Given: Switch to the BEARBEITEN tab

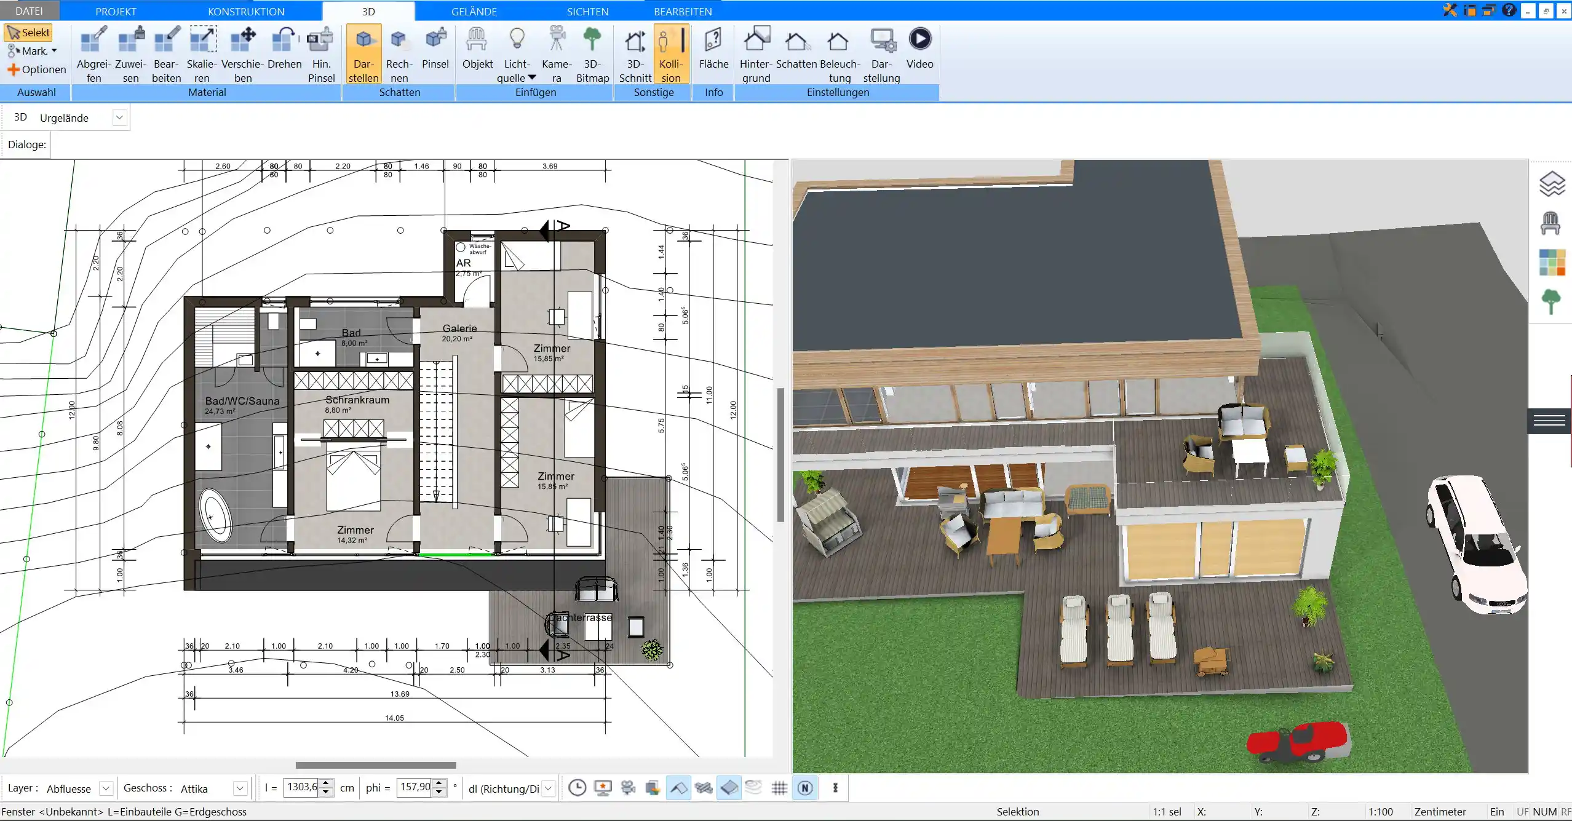Looking at the screenshot, I should [x=683, y=11].
